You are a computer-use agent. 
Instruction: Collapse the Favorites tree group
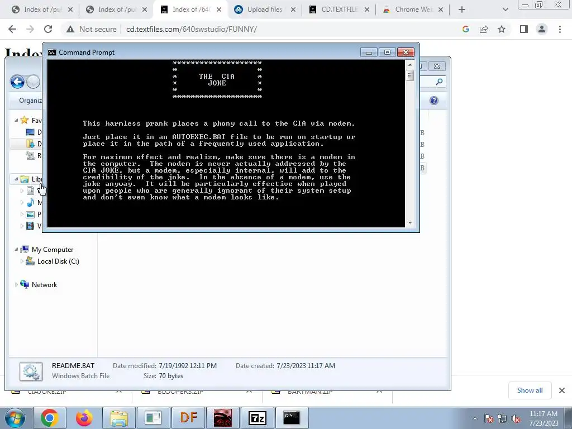pos(16,120)
